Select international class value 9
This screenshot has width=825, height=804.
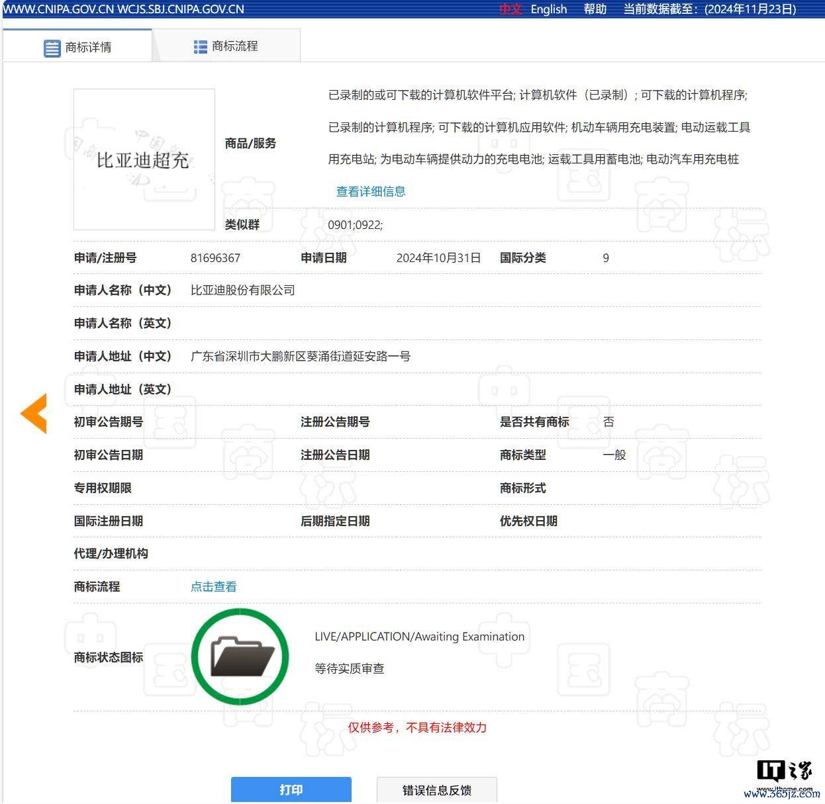(x=606, y=258)
